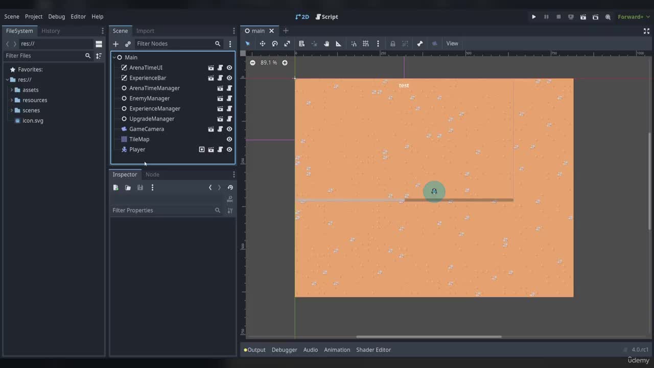
Task: Click the Filter Nodes search field
Action: coord(174,44)
